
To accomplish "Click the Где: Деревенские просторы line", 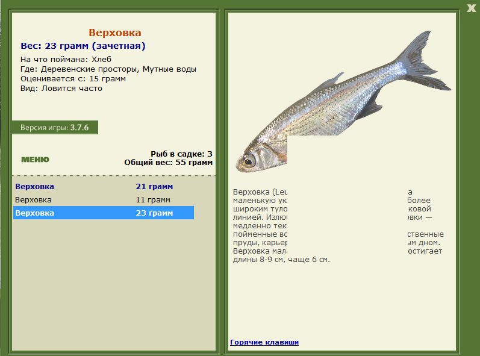I will [x=108, y=69].
